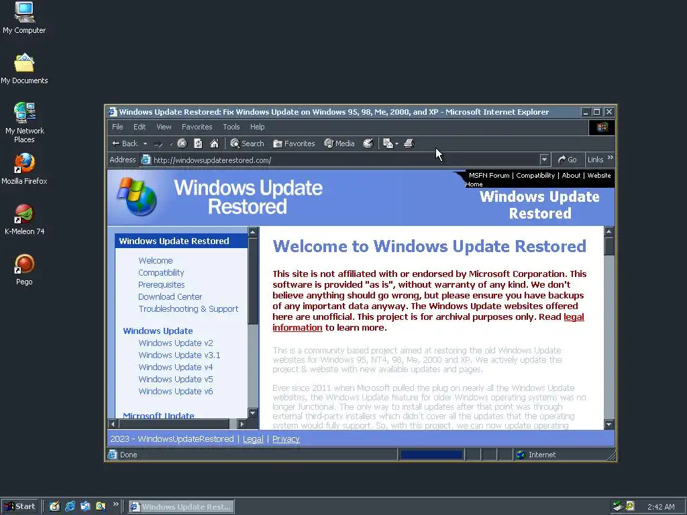Select Prerequisites in the sidebar
Image resolution: width=687 pixels, height=515 pixels.
[x=161, y=284]
